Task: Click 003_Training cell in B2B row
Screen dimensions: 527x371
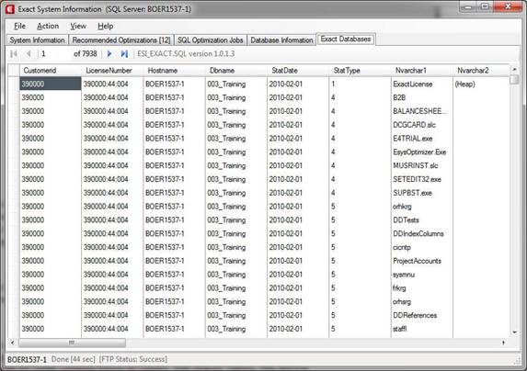Action: 236,97
